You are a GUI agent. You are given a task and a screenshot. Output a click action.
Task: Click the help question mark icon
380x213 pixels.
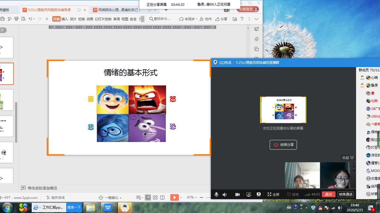point(242,19)
